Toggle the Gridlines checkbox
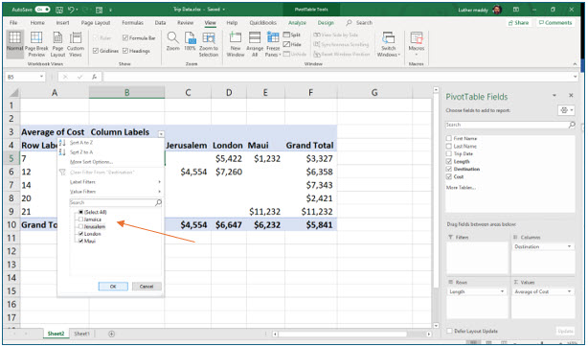The image size is (588, 347). pos(95,51)
